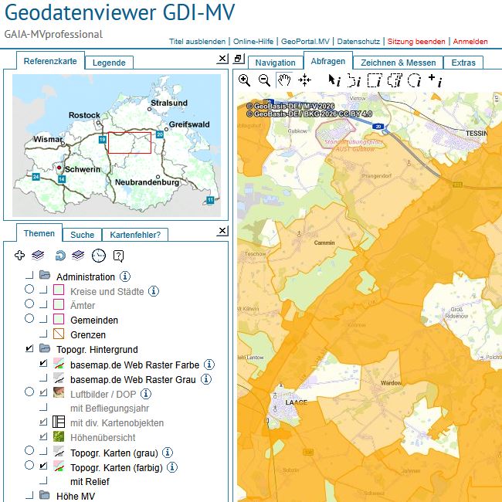Check the Topogr. Karten (grau) checkbox
502x502 pixels.
coord(43,451)
